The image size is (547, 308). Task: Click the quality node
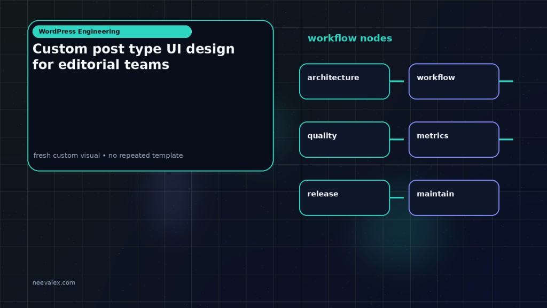click(345, 140)
